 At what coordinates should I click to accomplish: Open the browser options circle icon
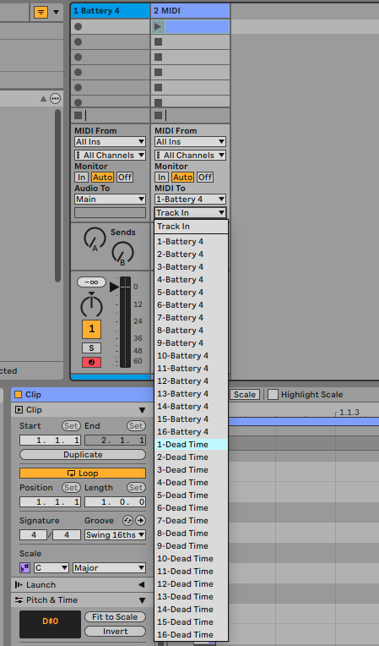tap(55, 98)
